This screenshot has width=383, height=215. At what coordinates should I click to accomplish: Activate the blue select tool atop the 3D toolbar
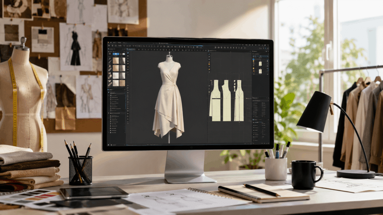click(128, 53)
